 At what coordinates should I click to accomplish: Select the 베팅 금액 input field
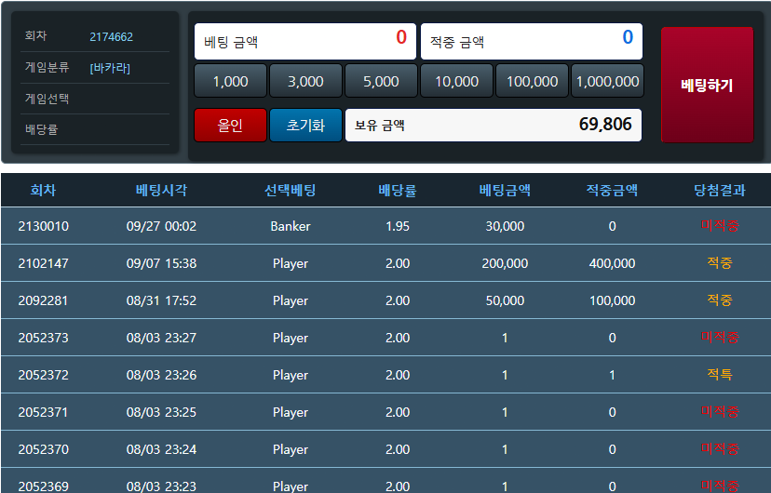(x=305, y=41)
